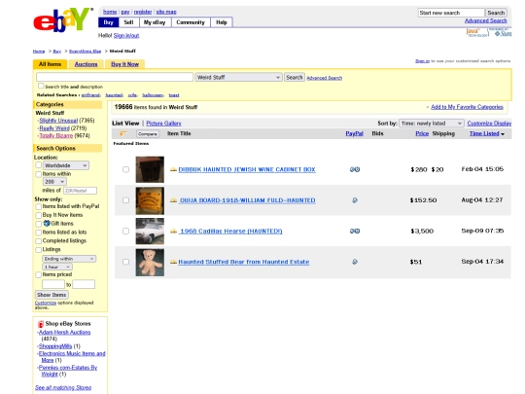Click the minimum price input field

coord(53,284)
